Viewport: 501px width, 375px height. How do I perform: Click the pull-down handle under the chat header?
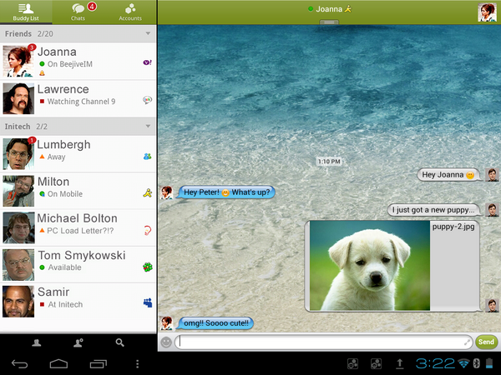329,22
